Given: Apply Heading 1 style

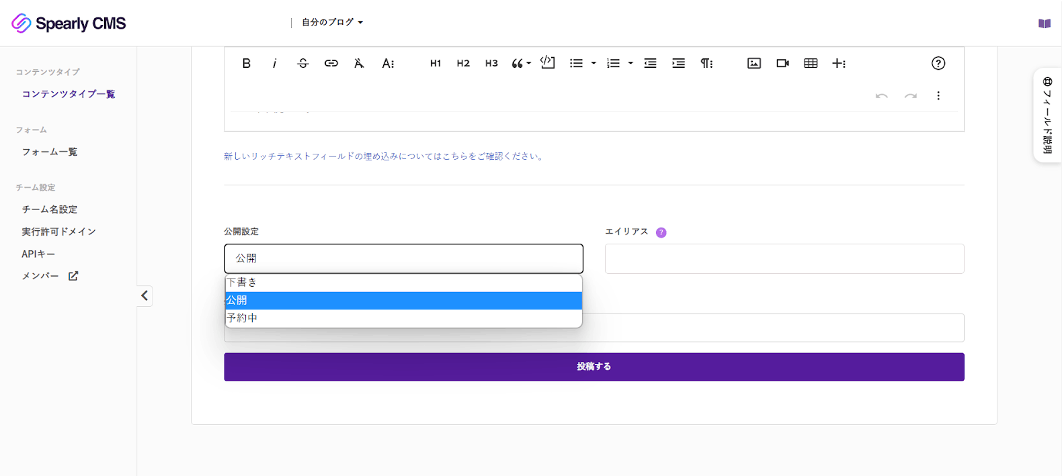Looking at the screenshot, I should tap(436, 63).
